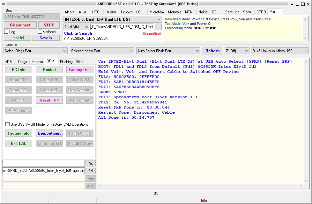Click the STOP button

(x=49, y=25)
